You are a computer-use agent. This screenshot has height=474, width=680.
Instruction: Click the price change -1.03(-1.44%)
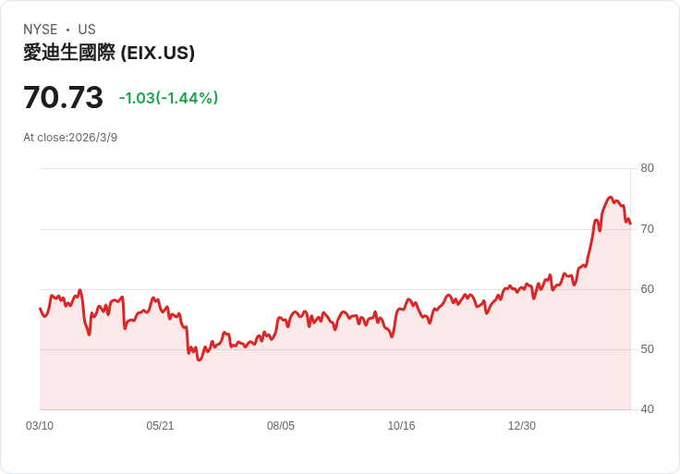[168, 98]
